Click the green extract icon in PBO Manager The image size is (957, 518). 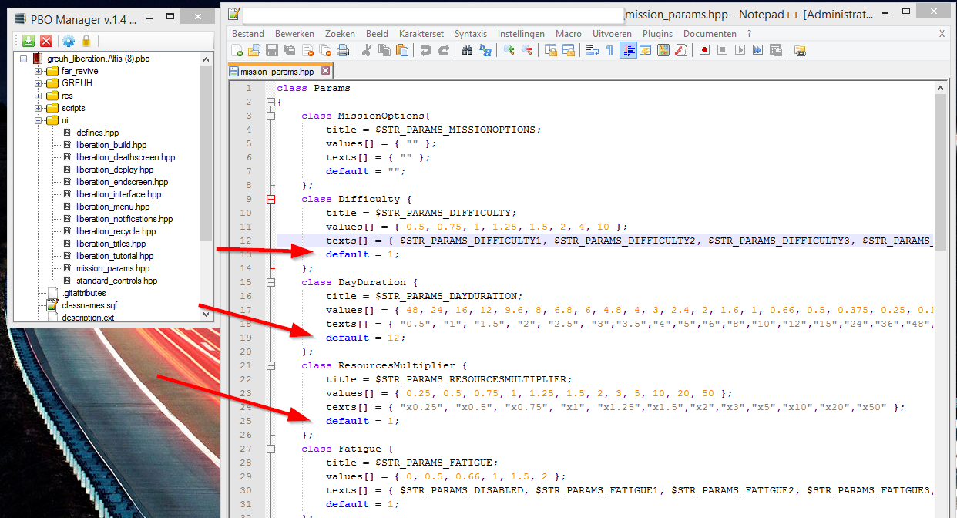click(28, 41)
